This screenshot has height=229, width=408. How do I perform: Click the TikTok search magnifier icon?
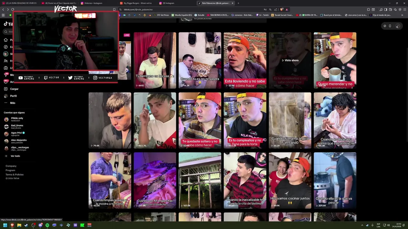coord(6,32)
